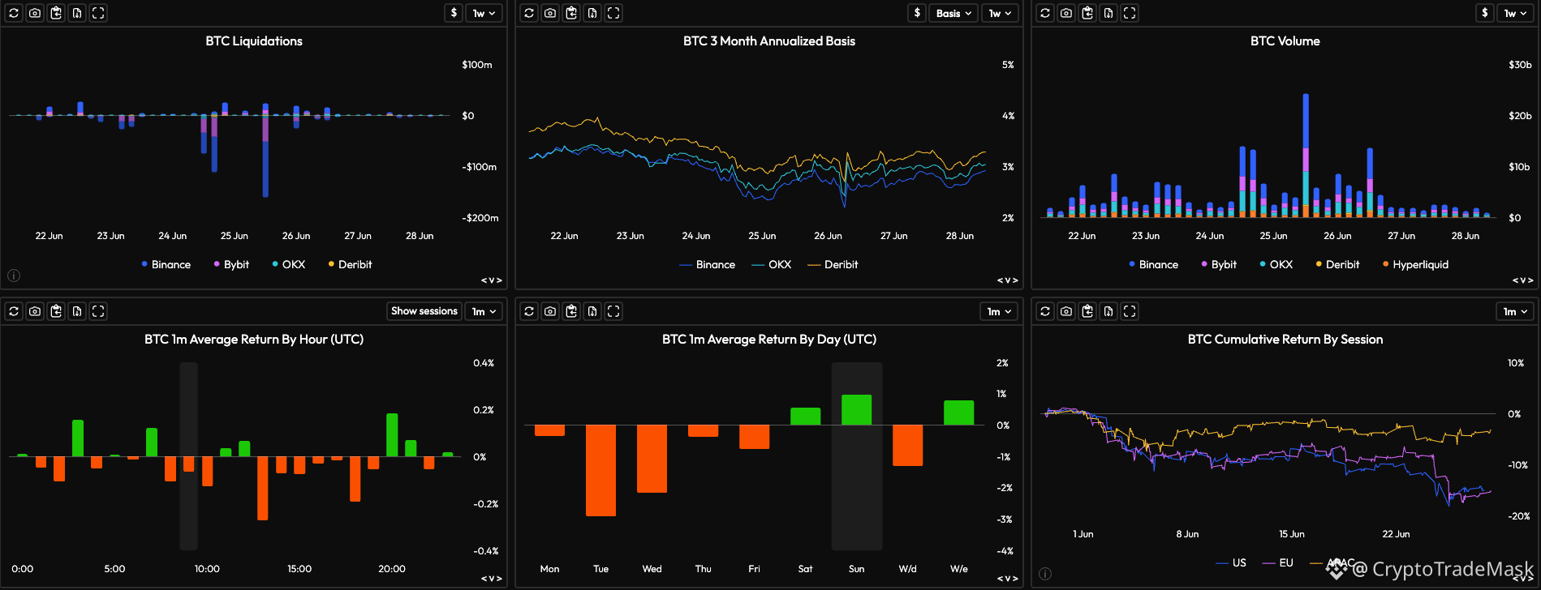
Task: Toggle OKX series in BTC Volume legend
Action: click(1276, 265)
